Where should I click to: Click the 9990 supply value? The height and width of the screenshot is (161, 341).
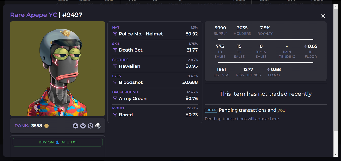coord(220,28)
